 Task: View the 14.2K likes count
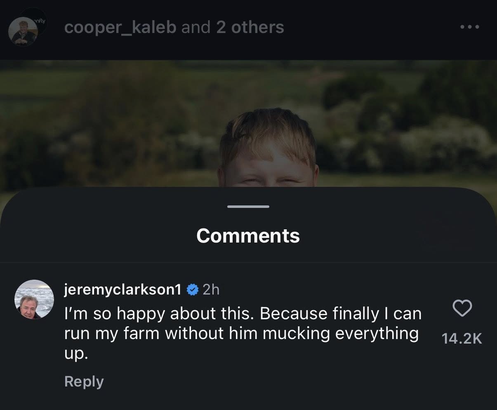(462, 338)
